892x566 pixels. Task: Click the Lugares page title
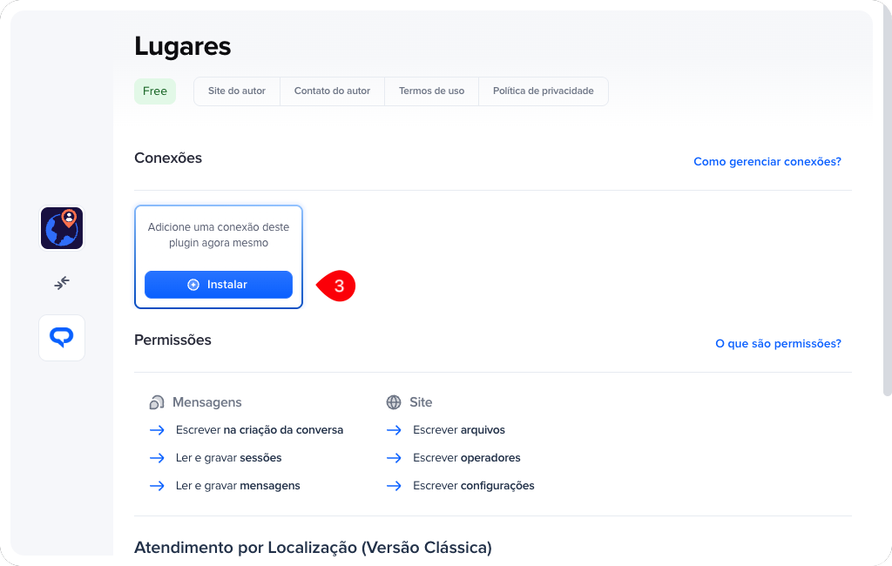pyautogui.click(x=183, y=46)
